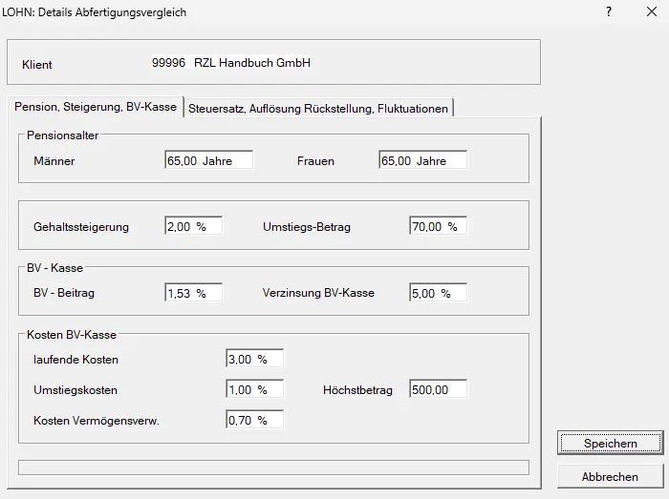
Task: Switch to Steuersatz, Auflösung Rückstellung, Fluktuationen tab
Action: 318,108
